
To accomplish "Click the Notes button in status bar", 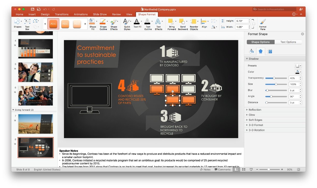I will [x=206, y=169].
